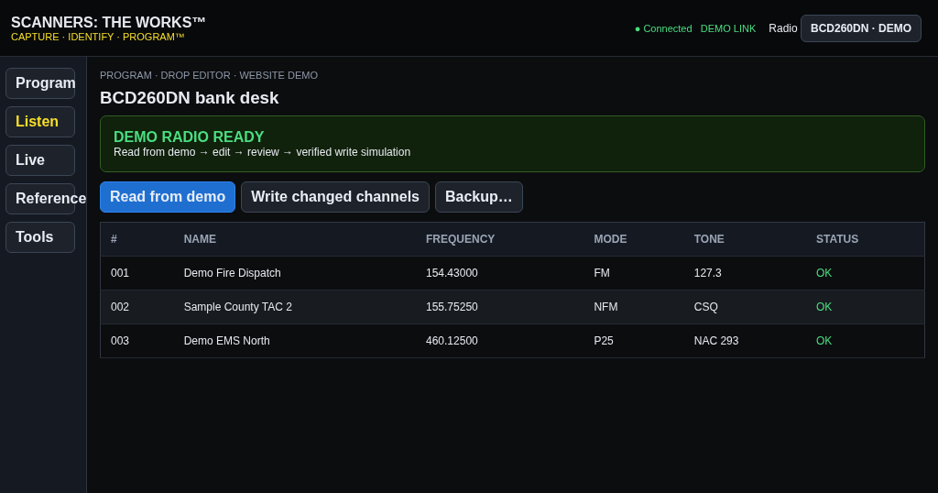Click the # column header
938x493 pixels.
(114, 239)
